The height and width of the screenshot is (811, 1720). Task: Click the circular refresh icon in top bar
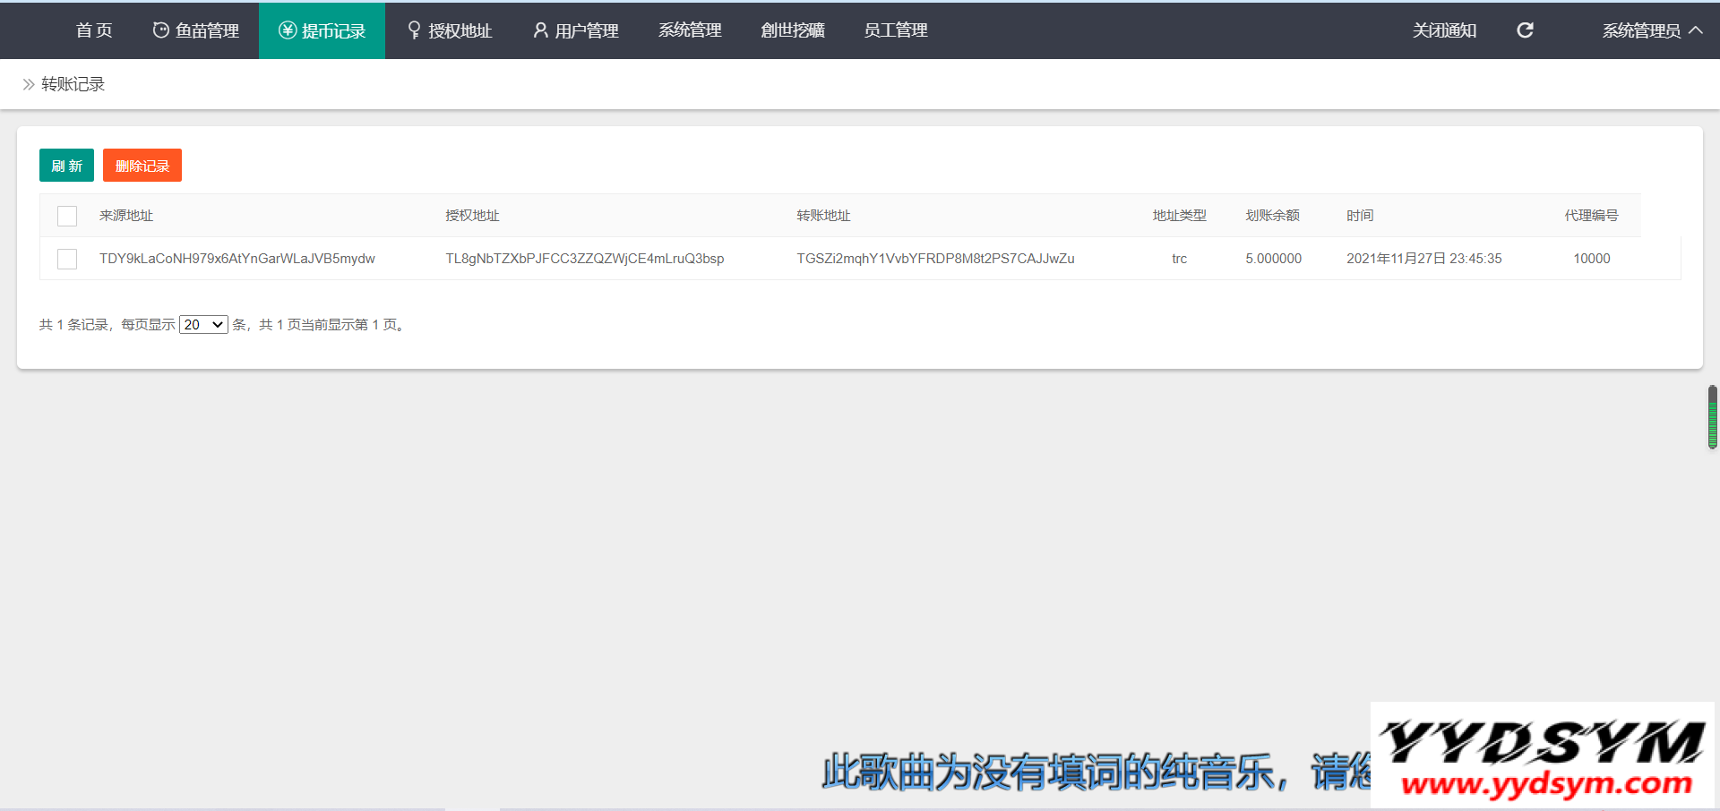tap(1525, 30)
